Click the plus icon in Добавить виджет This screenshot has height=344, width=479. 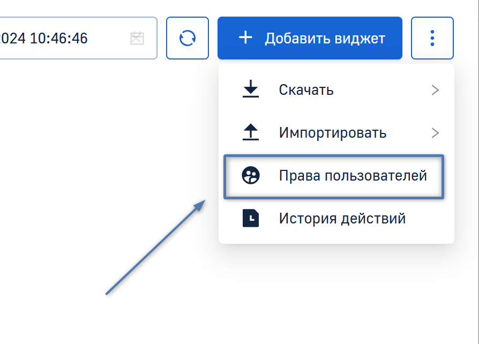pos(245,38)
